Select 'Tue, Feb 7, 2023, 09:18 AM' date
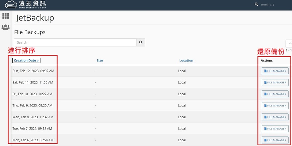 pyautogui.click(x=32, y=129)
